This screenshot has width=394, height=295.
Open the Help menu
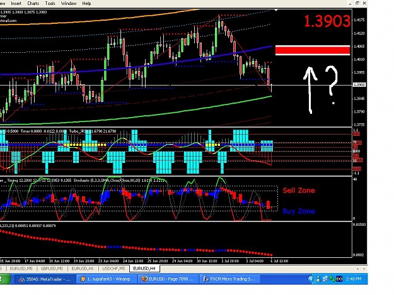[87, 4]
